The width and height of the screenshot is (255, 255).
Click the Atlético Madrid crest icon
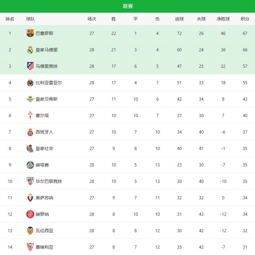tap(30, 66)
